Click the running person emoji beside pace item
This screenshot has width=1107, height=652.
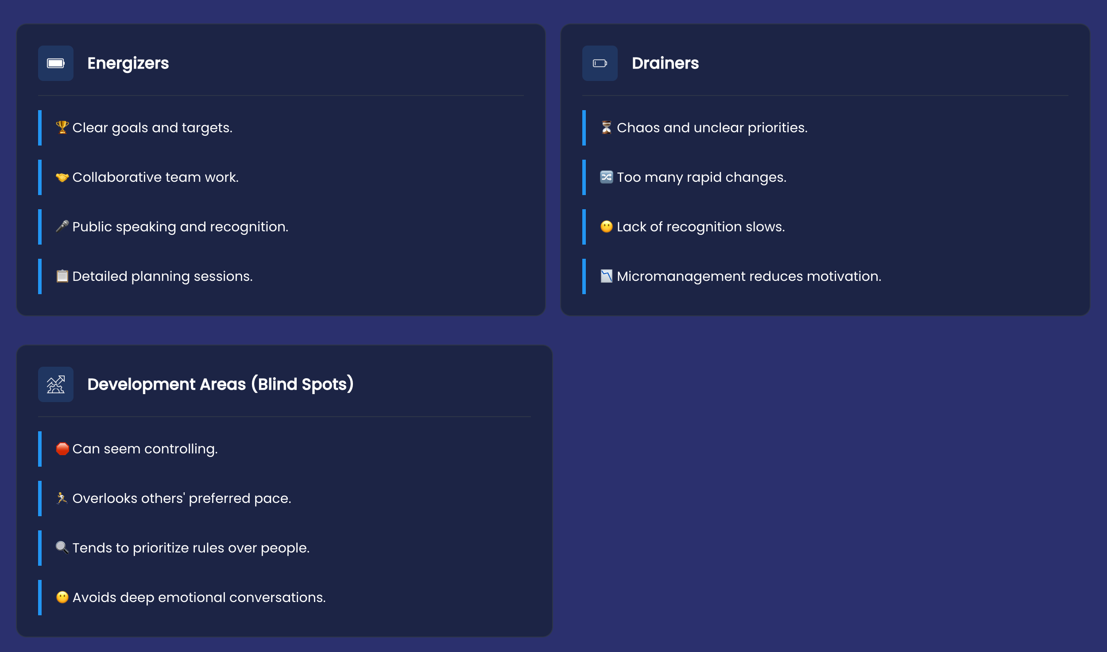coord(62,498)
